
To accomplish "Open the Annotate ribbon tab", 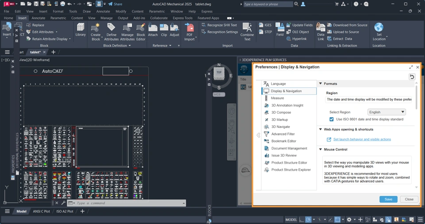I will point(39,18).
